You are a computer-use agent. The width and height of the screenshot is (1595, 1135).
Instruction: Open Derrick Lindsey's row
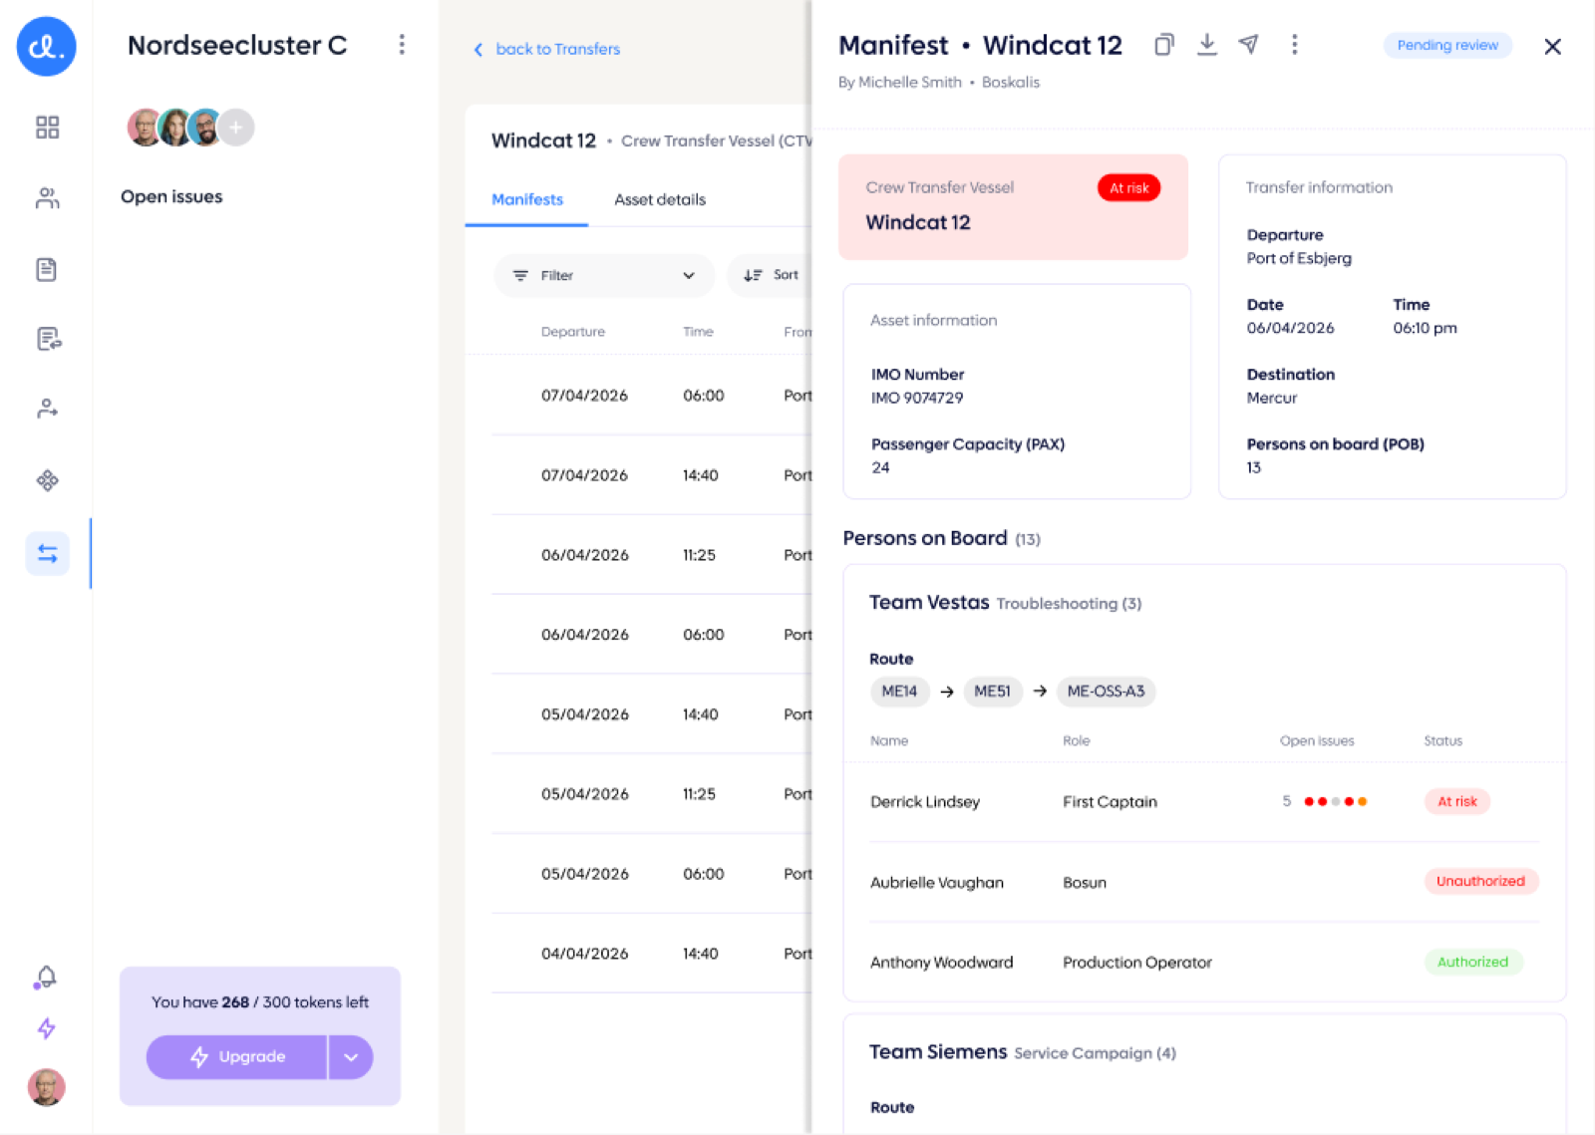(1204, 802)
